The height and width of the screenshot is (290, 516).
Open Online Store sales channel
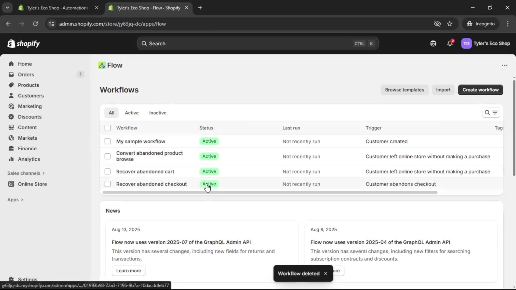point(32,184)
